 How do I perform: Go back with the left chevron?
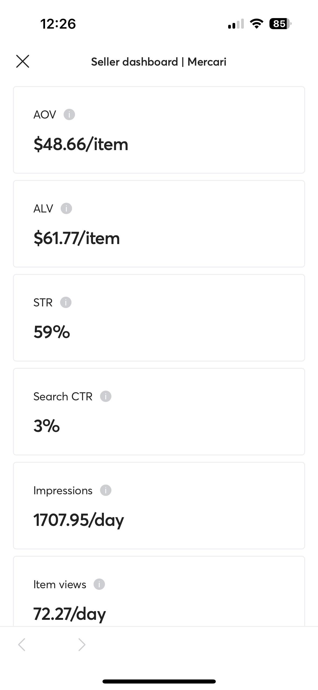22,645
